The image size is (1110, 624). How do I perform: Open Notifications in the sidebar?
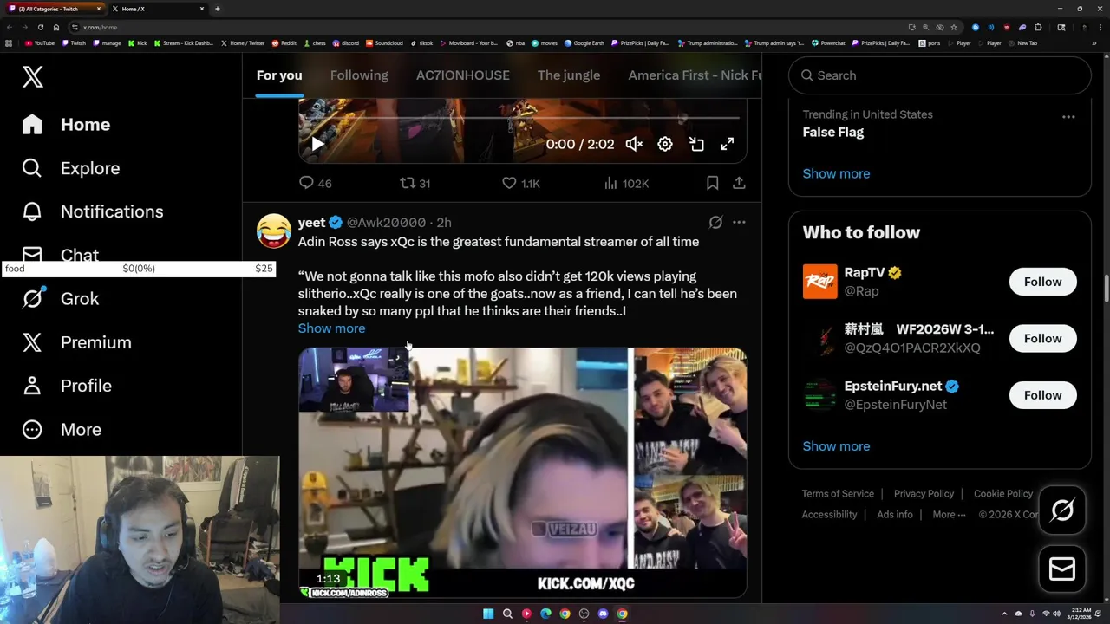(x=93, y=211)
